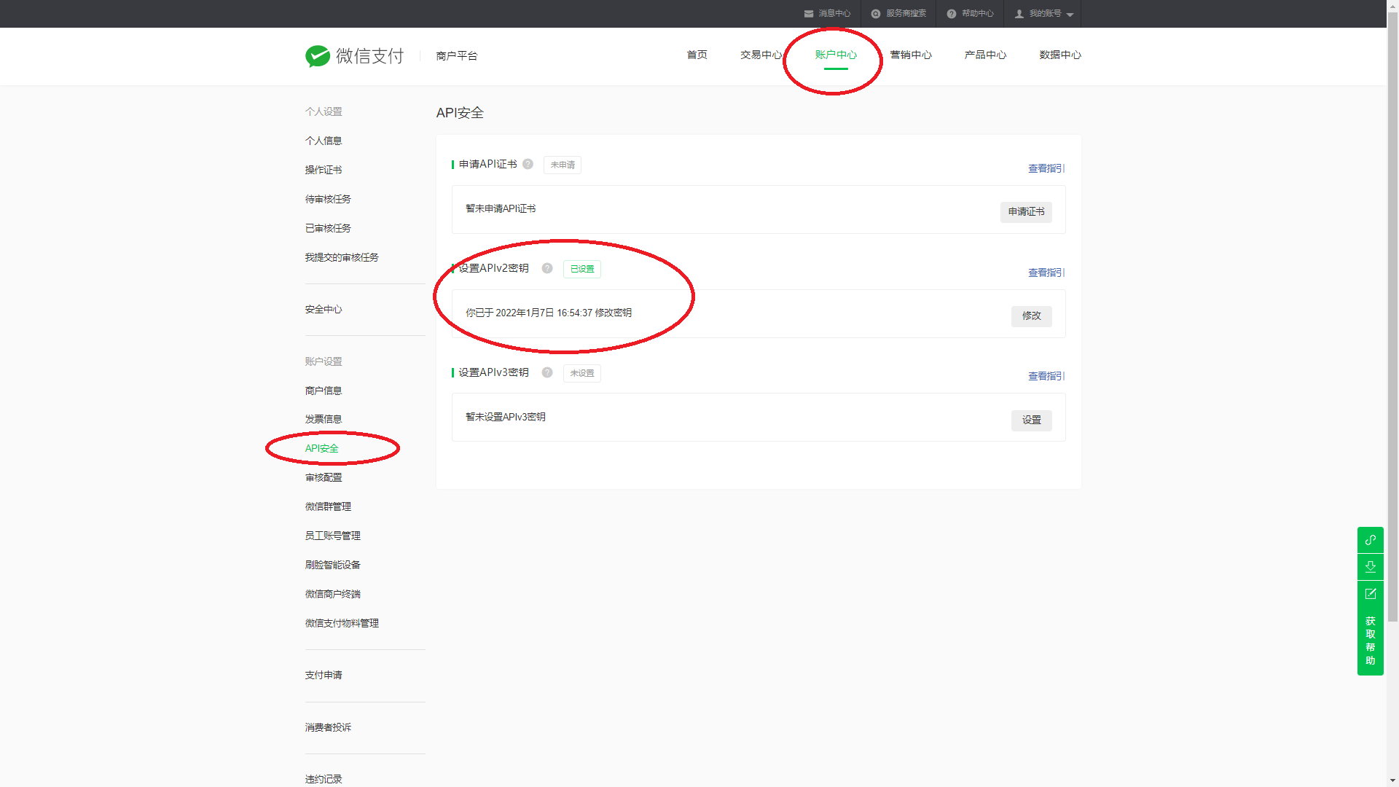Click text 暂未申请API证书
Viewport: 1399px width, 787px height.
click(501, 208)
